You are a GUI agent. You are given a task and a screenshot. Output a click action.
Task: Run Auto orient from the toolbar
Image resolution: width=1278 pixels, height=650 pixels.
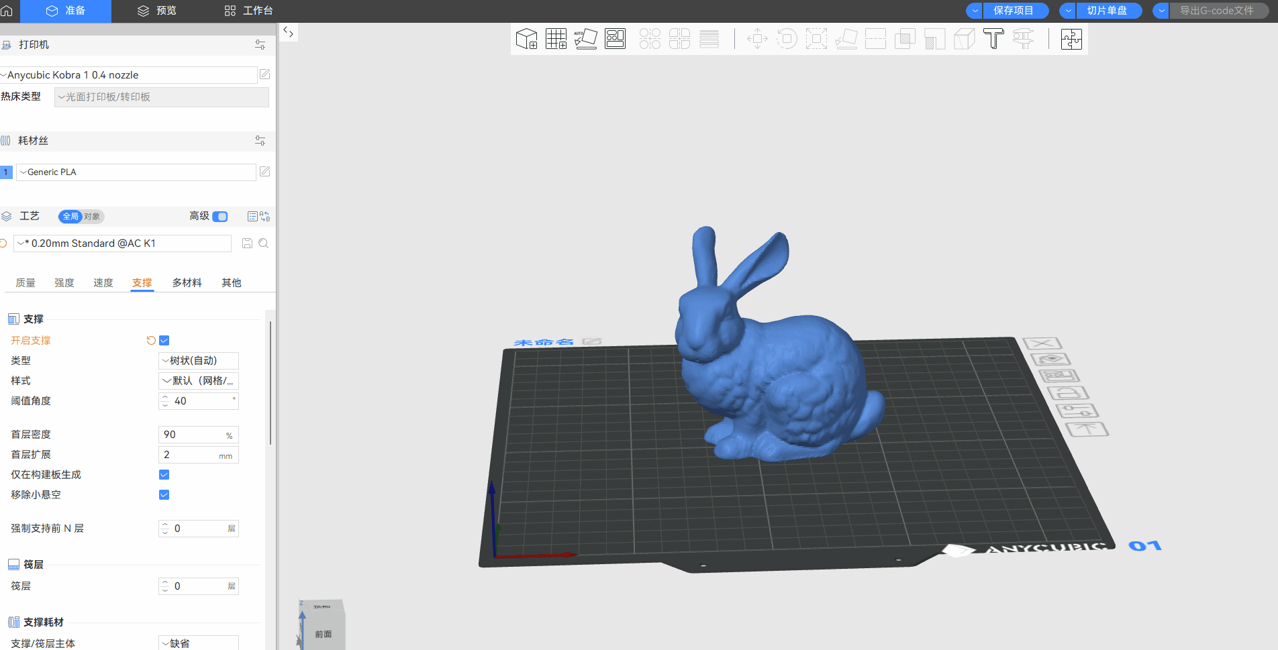pyautogui.click(x=585, y=39)
